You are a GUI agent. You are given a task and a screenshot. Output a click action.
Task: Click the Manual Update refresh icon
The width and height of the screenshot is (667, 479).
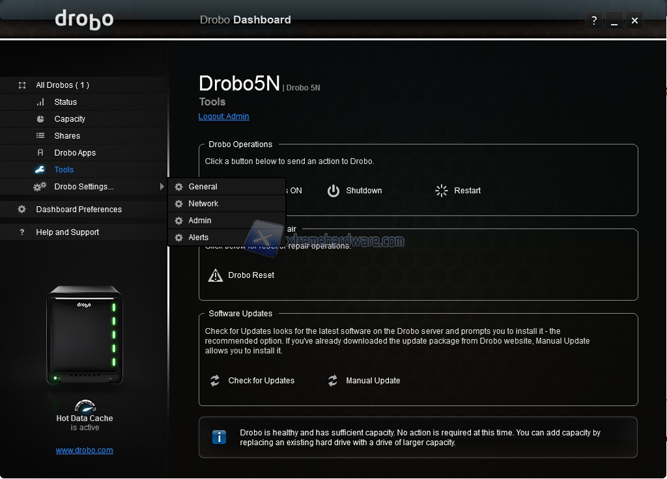click(333, 381)
